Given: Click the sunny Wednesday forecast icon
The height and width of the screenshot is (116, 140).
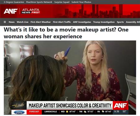Looking at the screenshot, I should pos(67,112).
